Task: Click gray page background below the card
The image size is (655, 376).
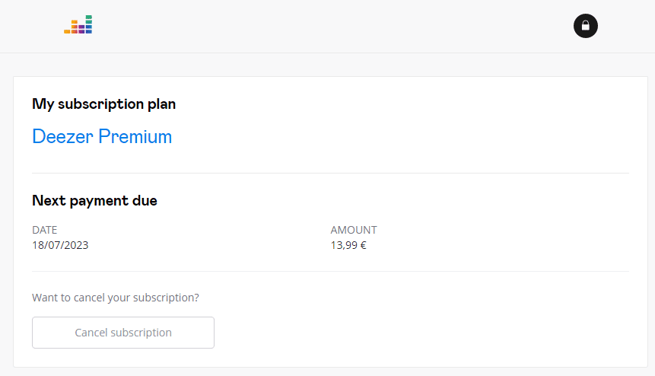Action: tap(327, 372)
